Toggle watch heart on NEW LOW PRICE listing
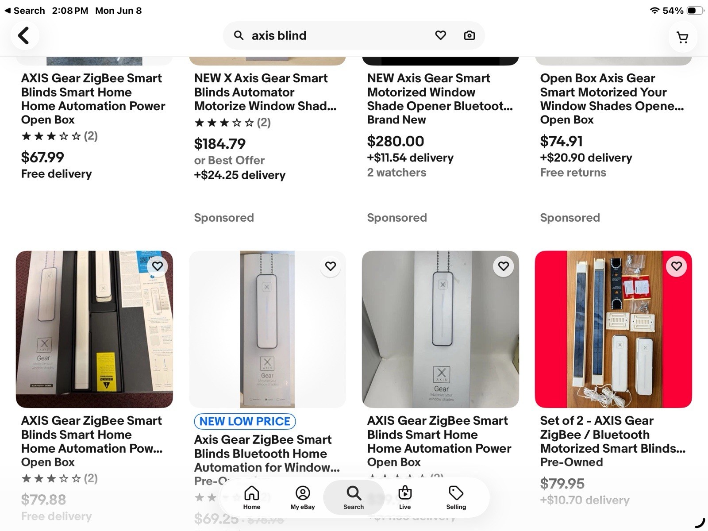Screen dimensions: 708x531 point(331,266)
